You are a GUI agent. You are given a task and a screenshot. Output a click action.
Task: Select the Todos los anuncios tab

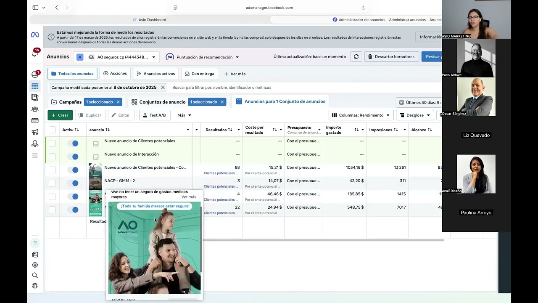(x=72, y=74)
